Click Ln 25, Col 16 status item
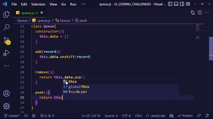Screen dimensions: 213x119 pos(91,116)
